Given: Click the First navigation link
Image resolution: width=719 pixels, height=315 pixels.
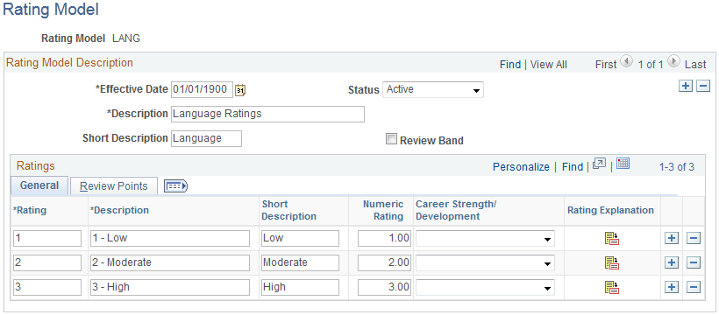Looking at the screenshot, I should [x=606, y=65].
